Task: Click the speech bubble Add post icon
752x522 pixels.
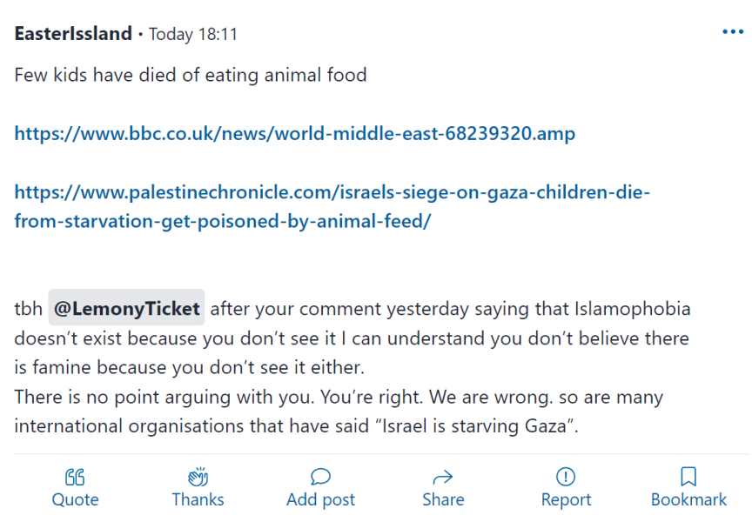Action: (320, 477)
